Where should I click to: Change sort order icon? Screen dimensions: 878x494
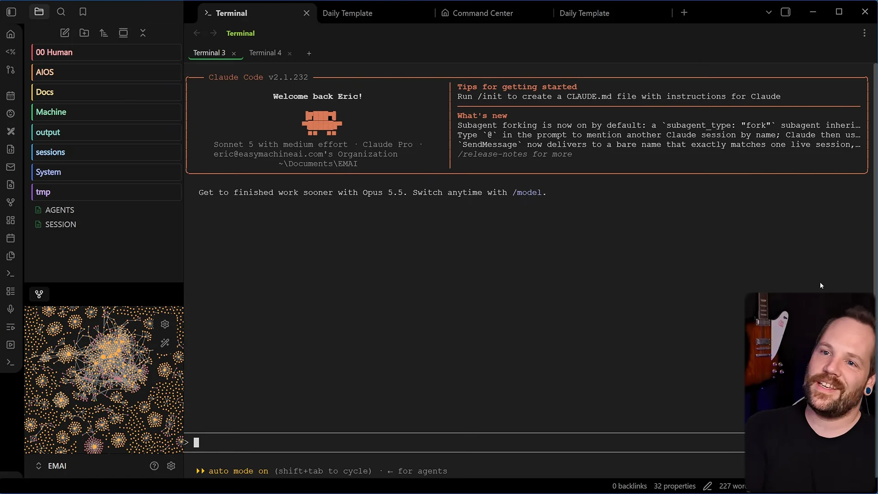tap(104, 33)
